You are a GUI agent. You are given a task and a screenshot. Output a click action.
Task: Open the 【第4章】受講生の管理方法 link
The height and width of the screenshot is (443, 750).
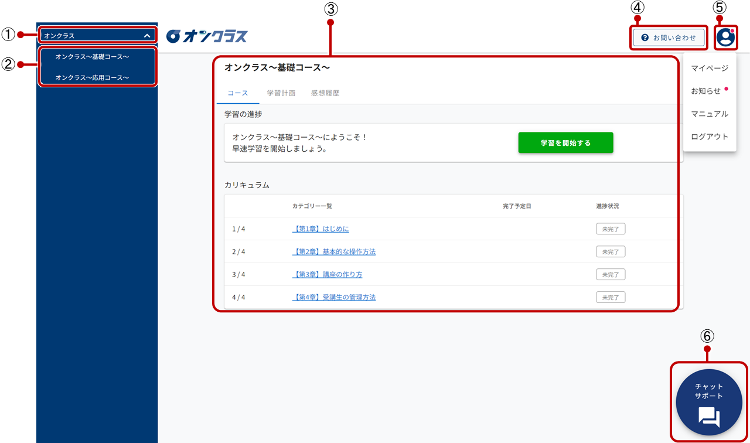tap(334, 298)
